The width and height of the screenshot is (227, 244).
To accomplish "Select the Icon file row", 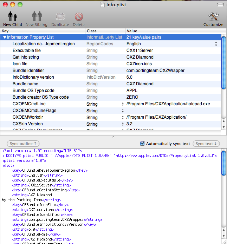I will pos(110,64).
